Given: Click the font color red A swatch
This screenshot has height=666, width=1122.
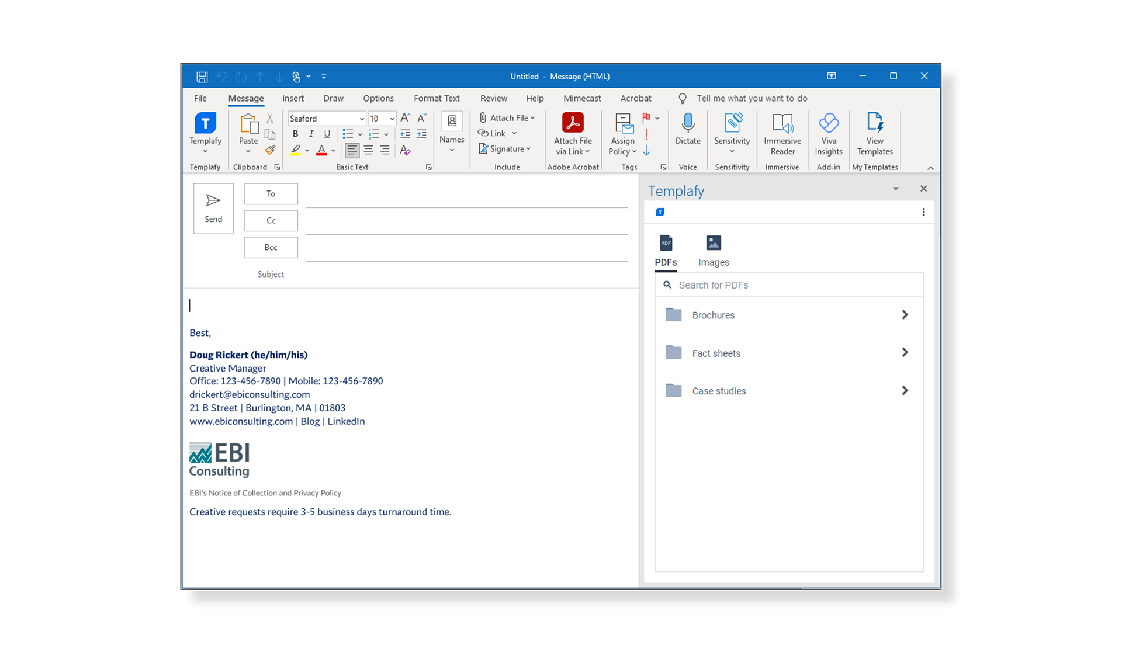Looking at the screenshot, I should pyautogui.click(x=321, y=150).
